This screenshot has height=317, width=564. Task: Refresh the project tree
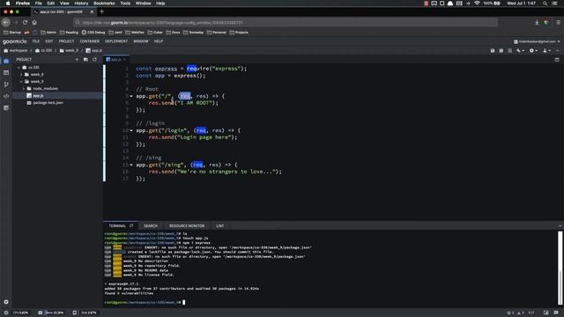(x=94, y=60)
